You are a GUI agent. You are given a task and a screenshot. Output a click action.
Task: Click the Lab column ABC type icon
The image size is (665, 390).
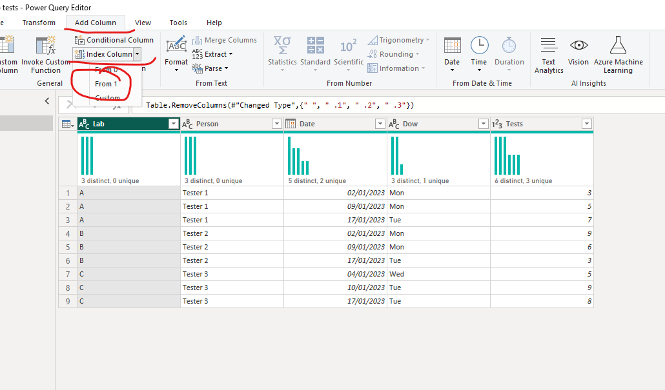[x=84, y=124]
